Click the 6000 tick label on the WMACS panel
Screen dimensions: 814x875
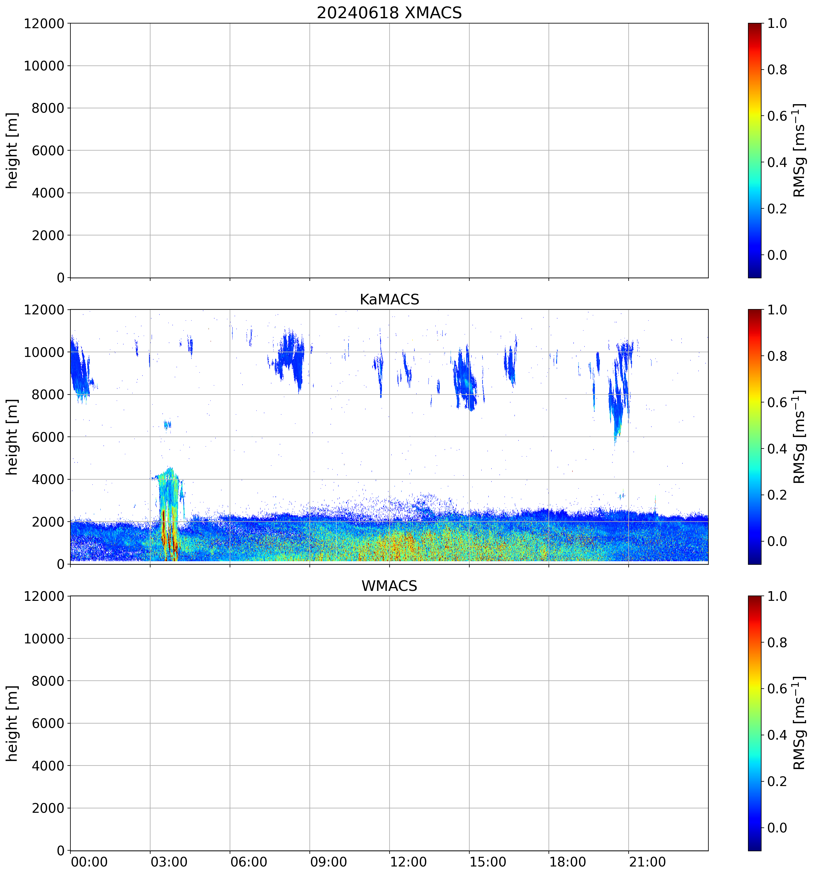click(x=48, y=723)
